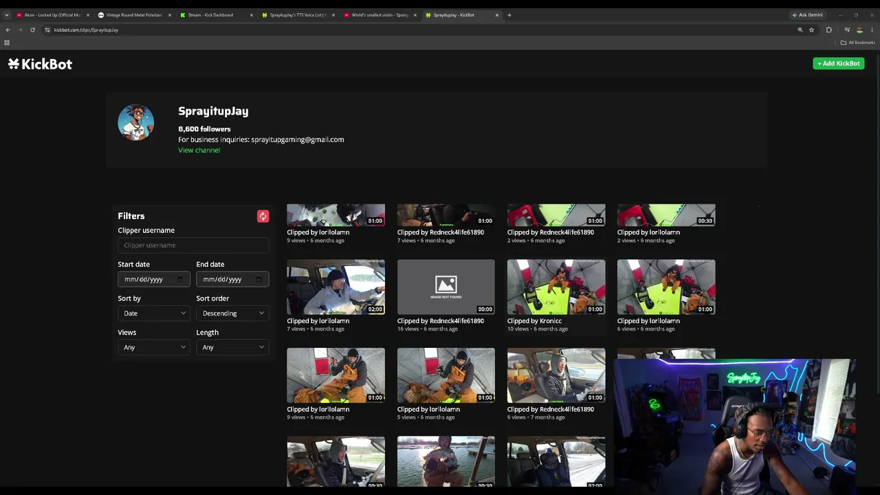Go back using the browser back arrow
Viewport: 880px width, 495px height.
coord(8,30)
